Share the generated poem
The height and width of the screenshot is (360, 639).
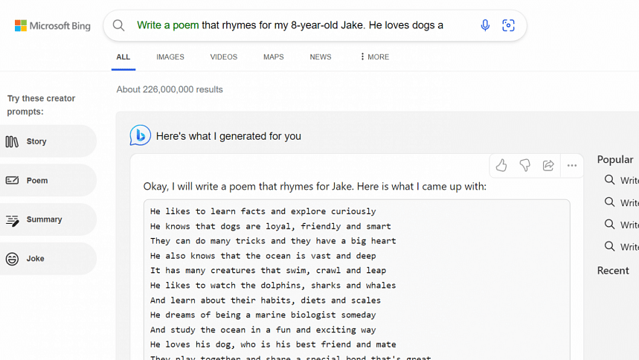pos(548,166)
